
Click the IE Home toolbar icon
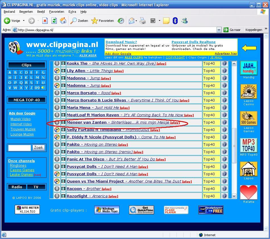[x=63, y=21]
